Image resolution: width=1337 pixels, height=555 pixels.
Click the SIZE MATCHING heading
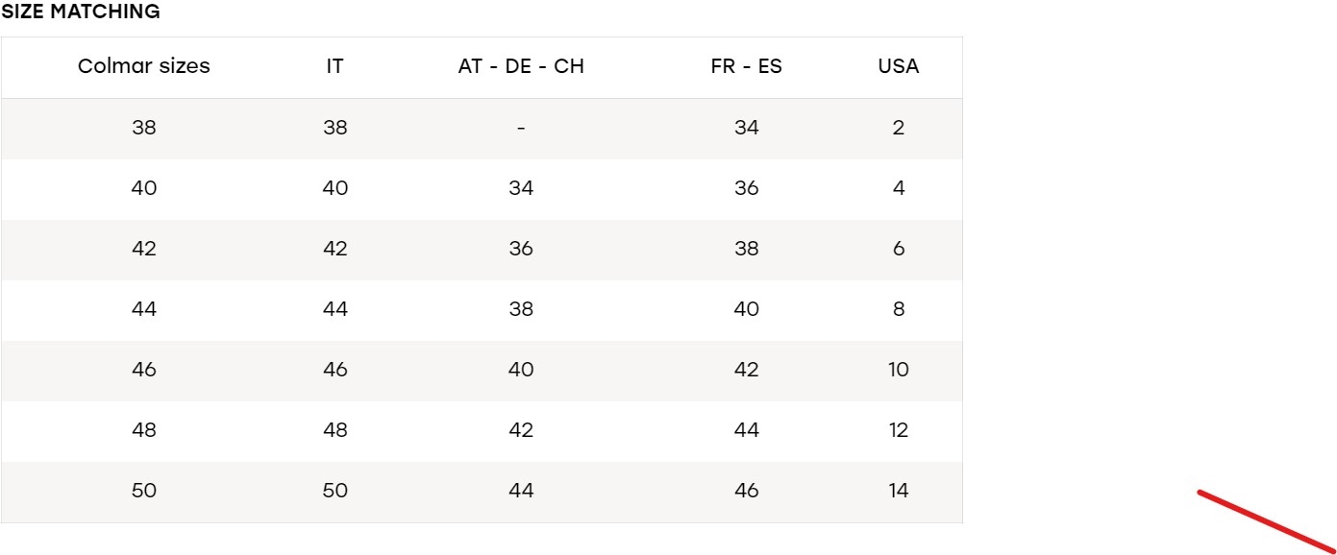coord(81,12)
